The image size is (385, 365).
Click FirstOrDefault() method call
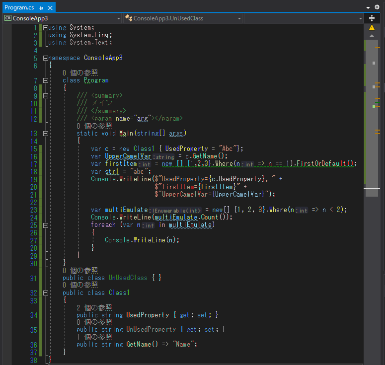pos(324,164)
